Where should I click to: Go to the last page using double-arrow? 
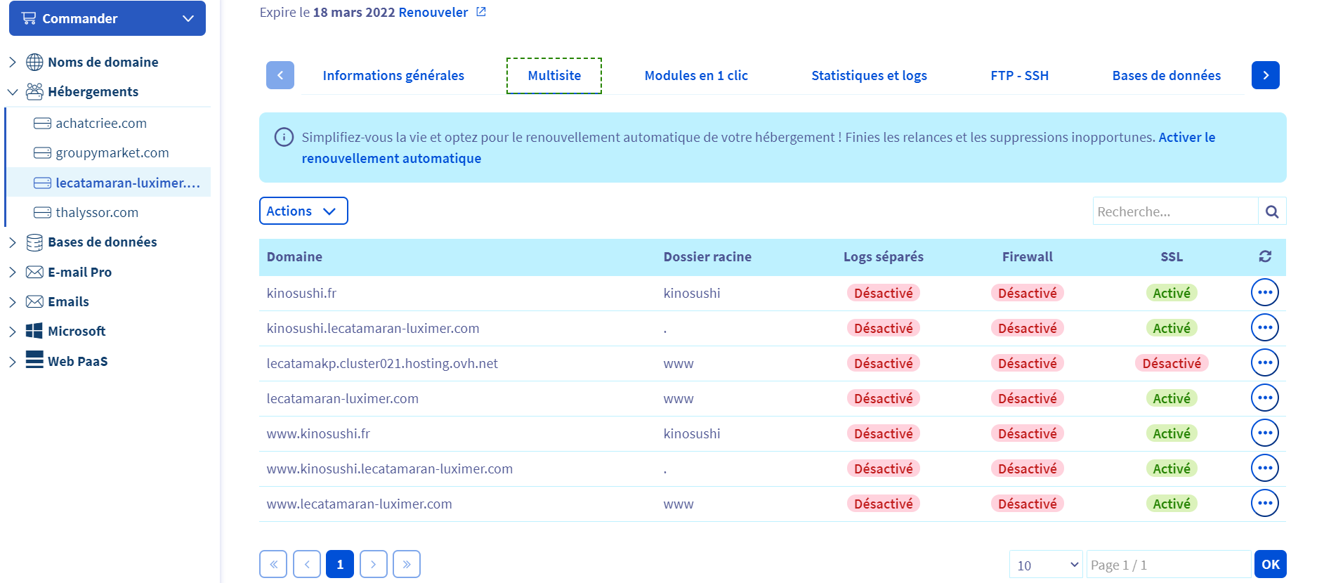[x=407, y=564]
